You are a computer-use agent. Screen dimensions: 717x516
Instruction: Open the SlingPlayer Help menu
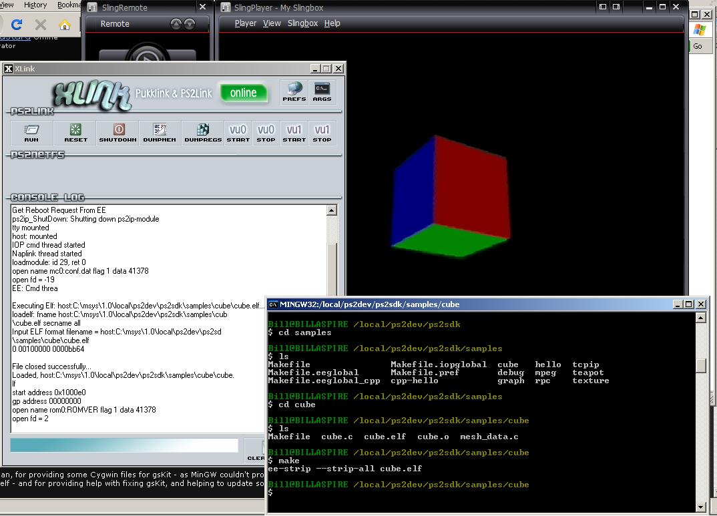click(332, 23)
